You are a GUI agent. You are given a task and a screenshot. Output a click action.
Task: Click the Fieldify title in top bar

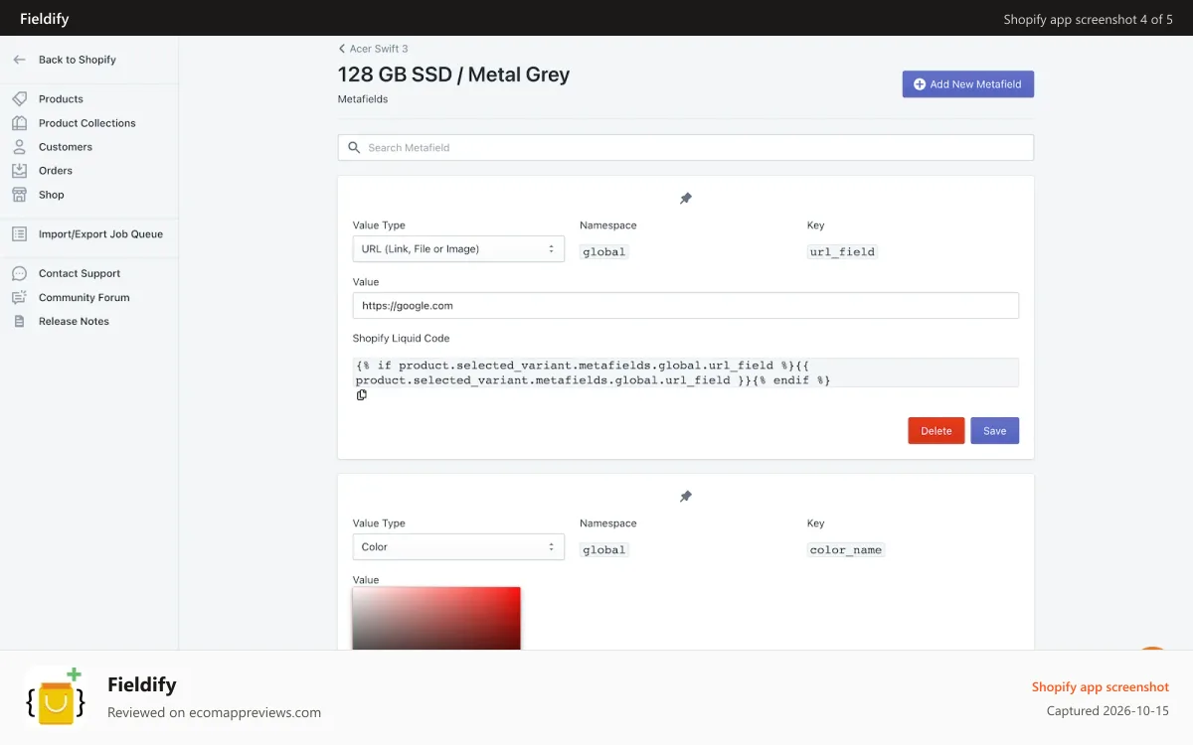pos(45,19)
